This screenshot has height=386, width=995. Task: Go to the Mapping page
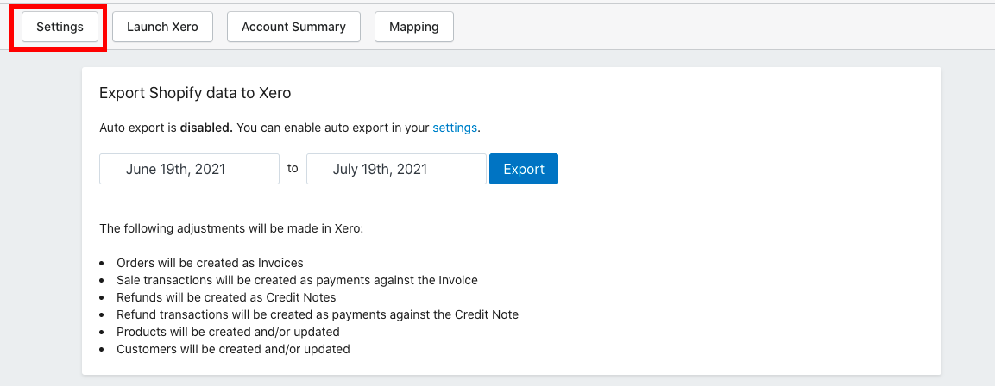pyautogui.click(x=413, y=28)
